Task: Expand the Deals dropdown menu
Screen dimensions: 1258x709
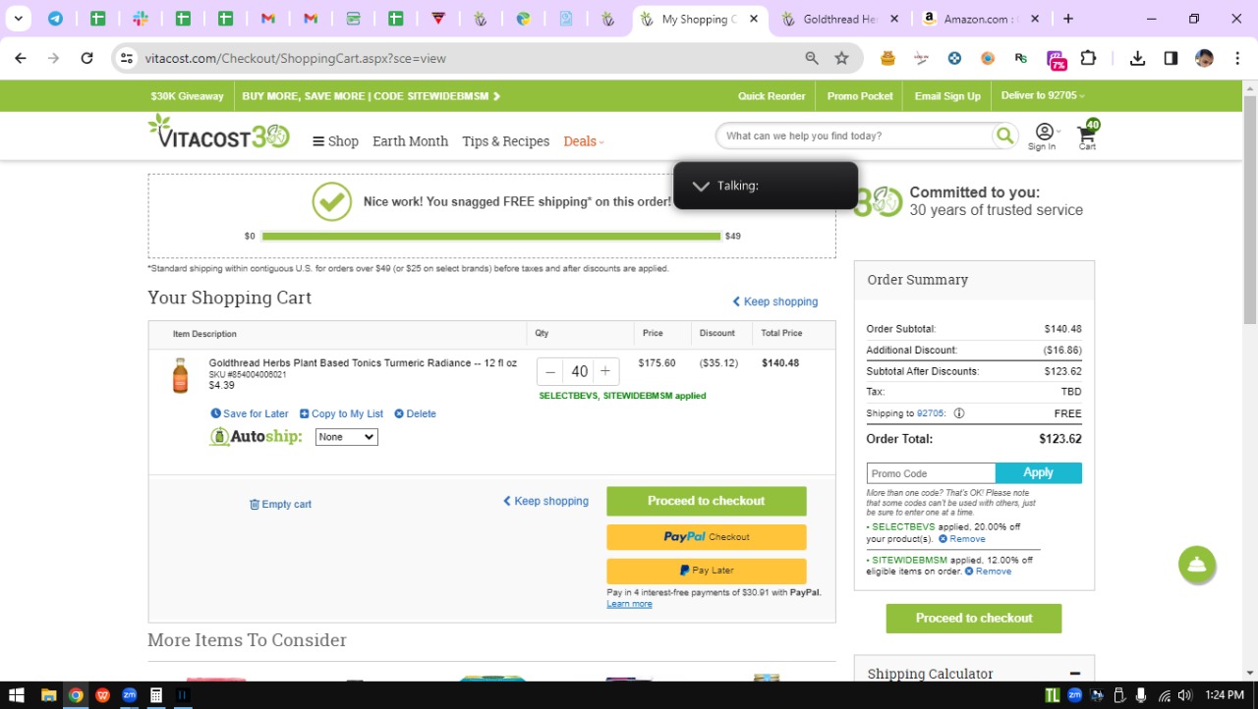Action: [x=584, y=141]
